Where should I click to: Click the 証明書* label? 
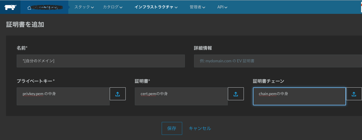[142, 81]
